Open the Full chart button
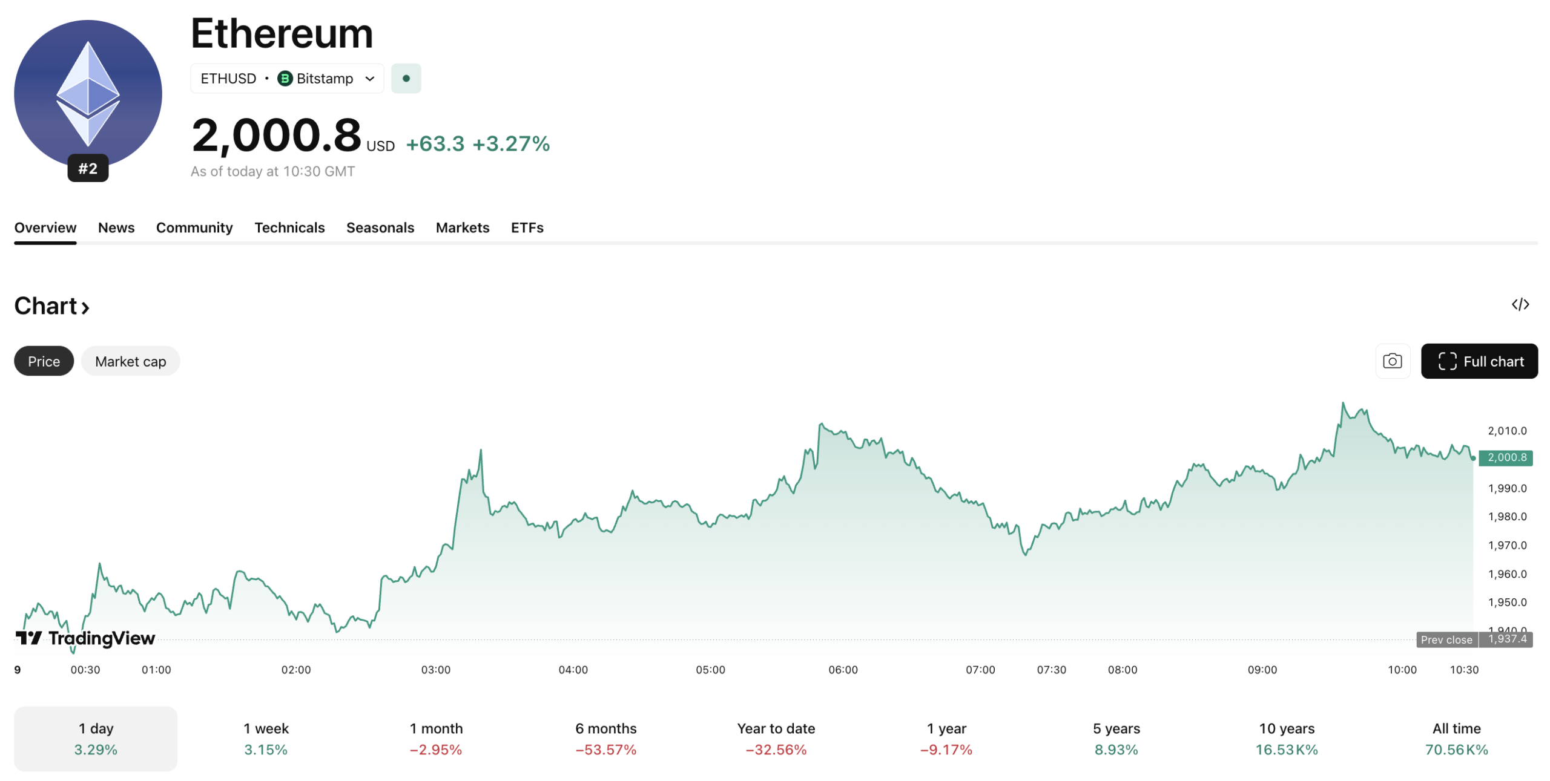 [1479, 361]
